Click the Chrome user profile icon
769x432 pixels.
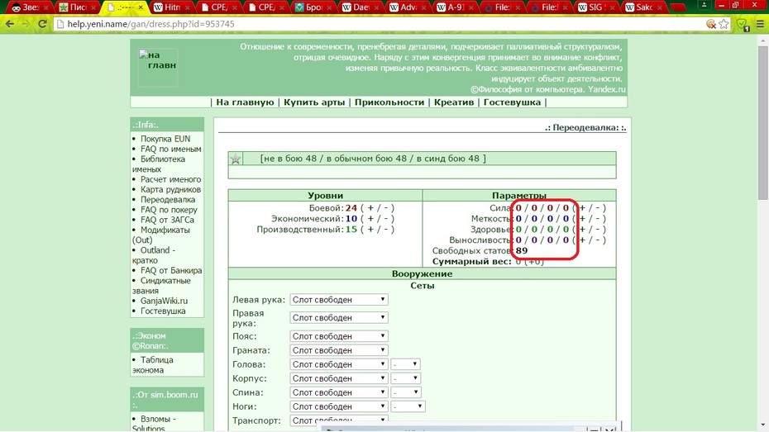pyautogui.click(x=704, y=5)
